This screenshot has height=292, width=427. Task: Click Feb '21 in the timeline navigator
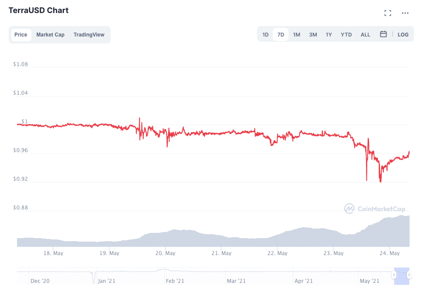tap(175, 281)
